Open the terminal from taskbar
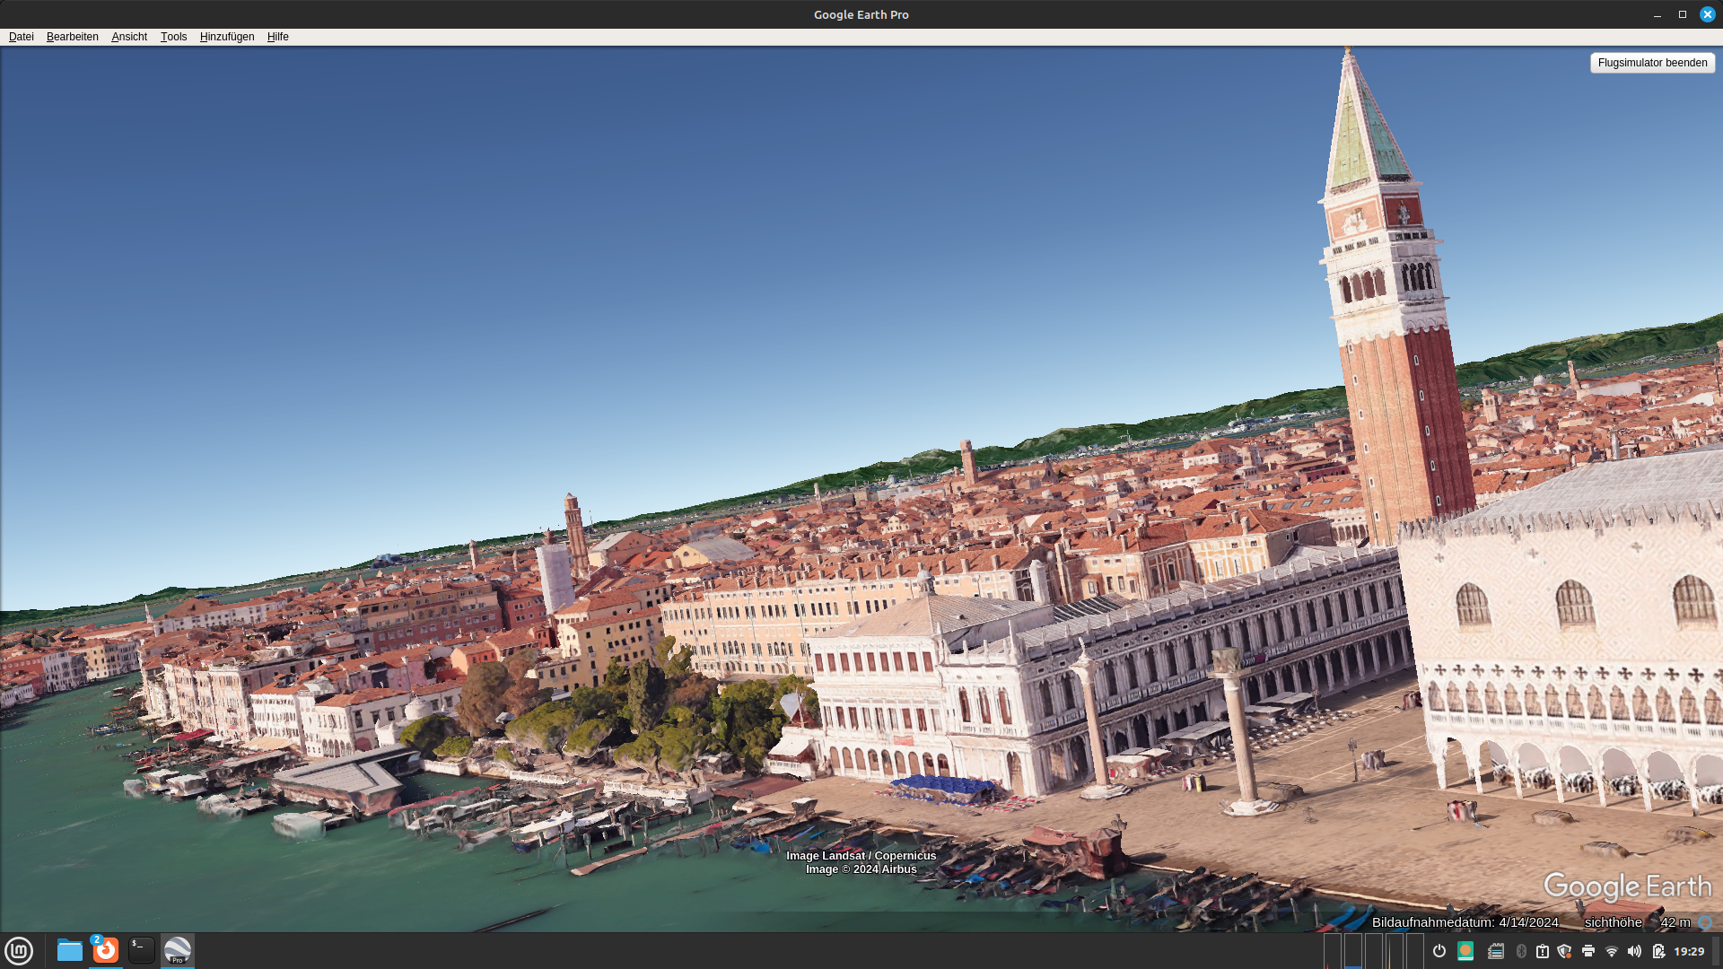Screen dimensions: 1723x969 141,950
